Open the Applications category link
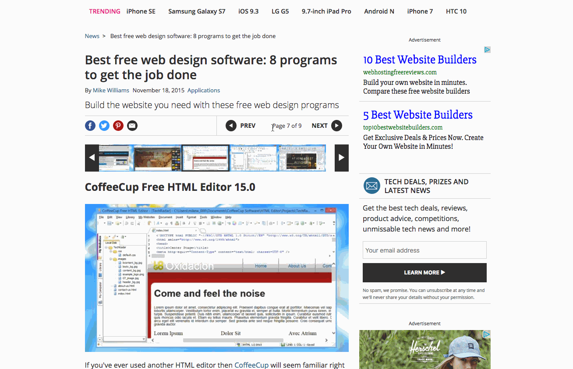573x369 pixels. coord(204,90)
